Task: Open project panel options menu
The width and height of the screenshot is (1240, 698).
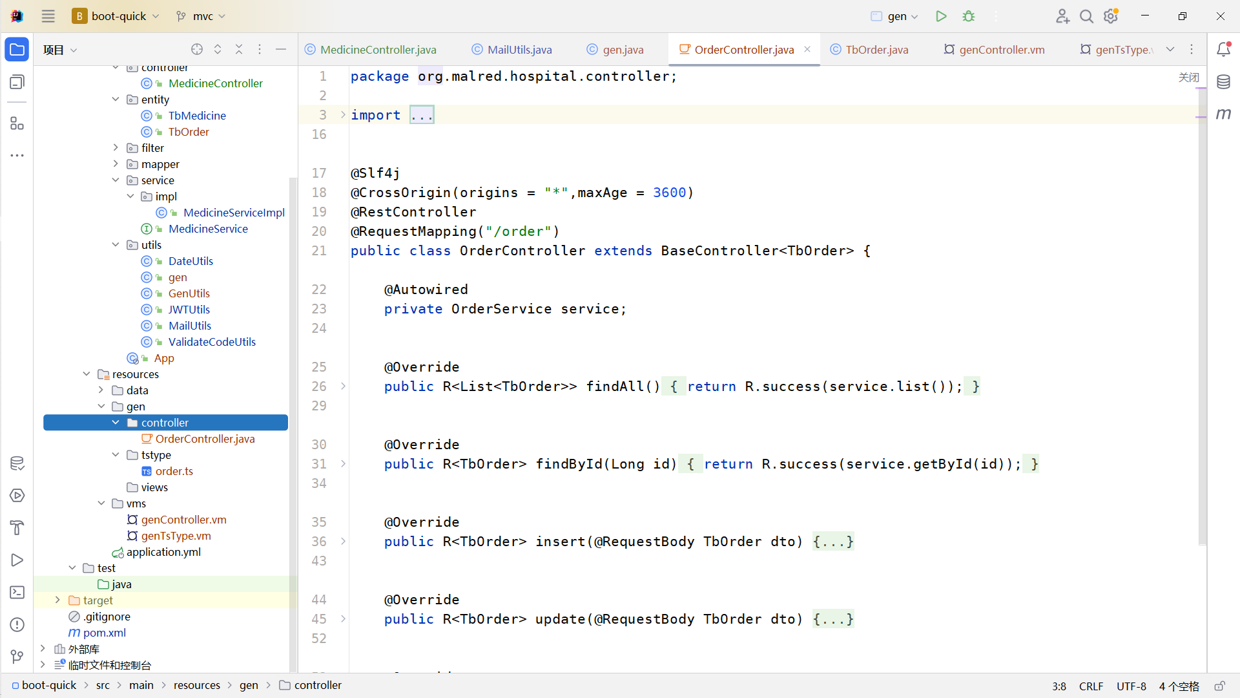Action: coord(260,49)
